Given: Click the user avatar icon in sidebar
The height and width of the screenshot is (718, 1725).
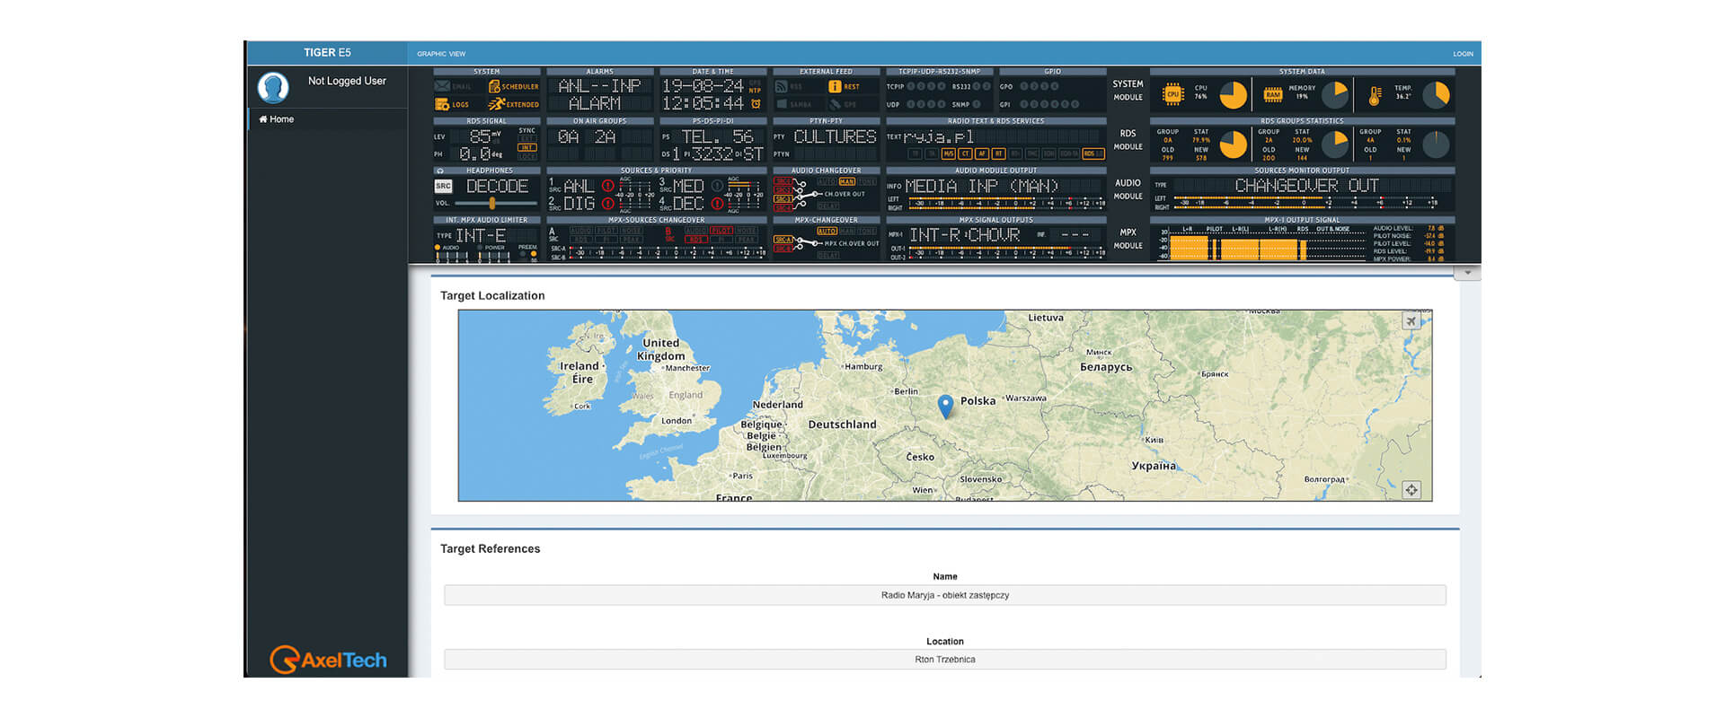Looking at the screenshot, I should pyautogui.click(x=273, y=88).
